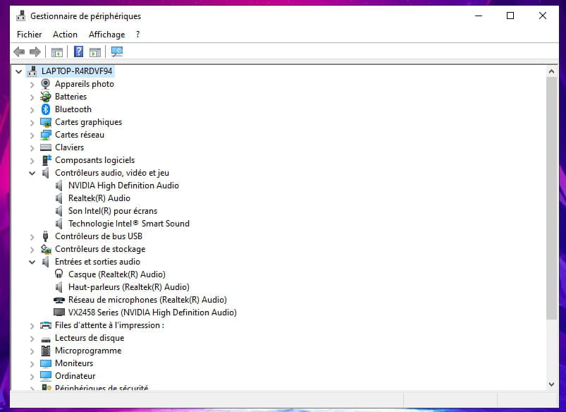Click the Forward arrow toolbar icon

[35, 52]
